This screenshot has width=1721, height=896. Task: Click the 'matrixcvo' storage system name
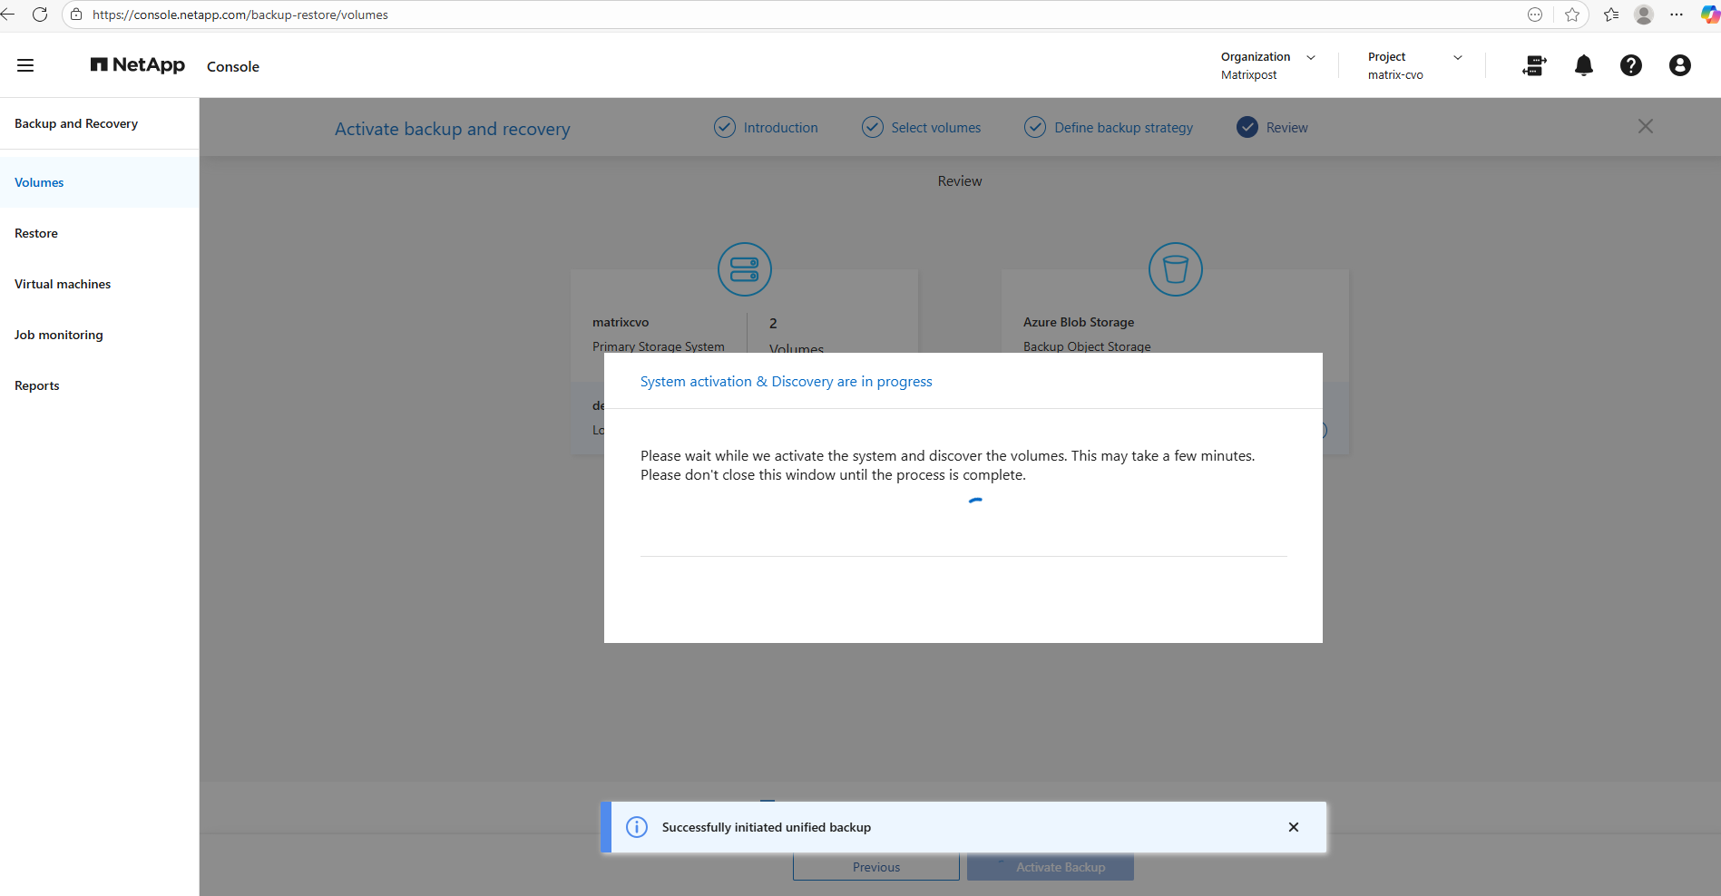click(x=621, y=322)
